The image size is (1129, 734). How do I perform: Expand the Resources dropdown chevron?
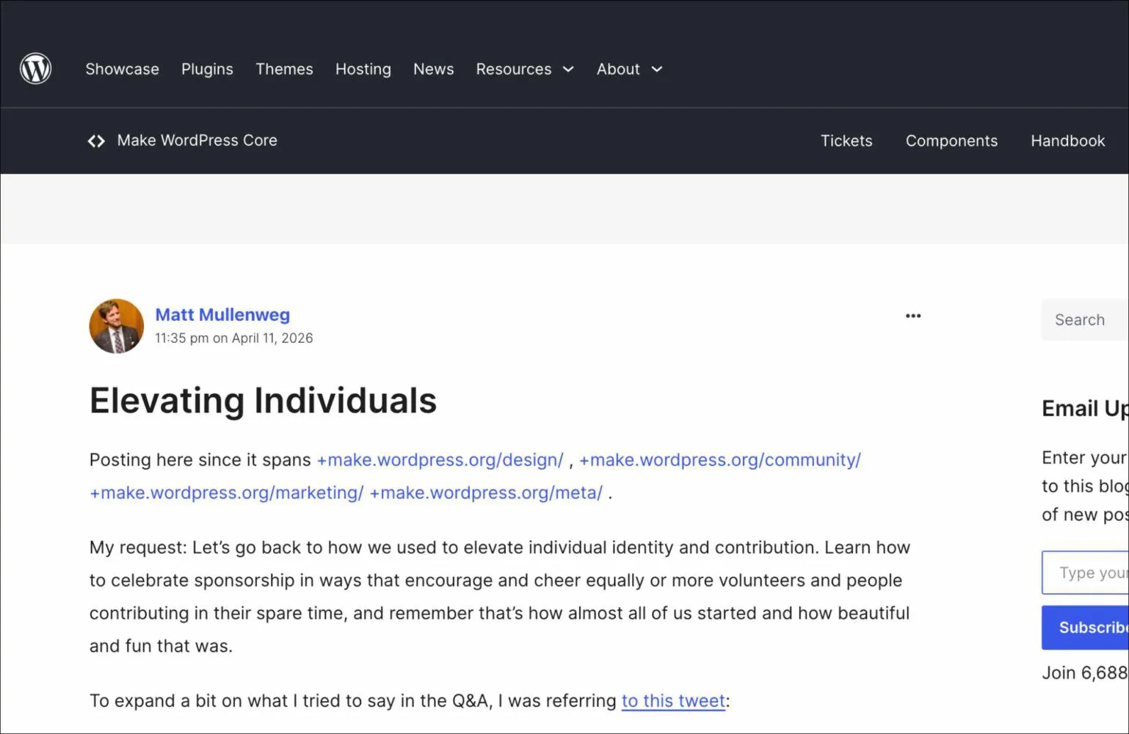pos(568,69)
